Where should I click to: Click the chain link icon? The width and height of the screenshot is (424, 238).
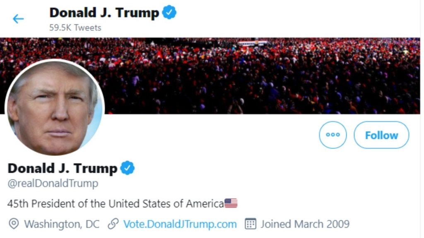[113, 224]
